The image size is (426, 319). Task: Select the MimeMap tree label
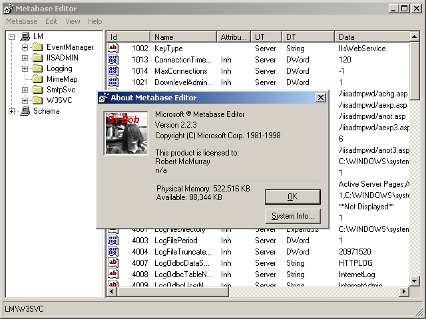coord(62,79)
